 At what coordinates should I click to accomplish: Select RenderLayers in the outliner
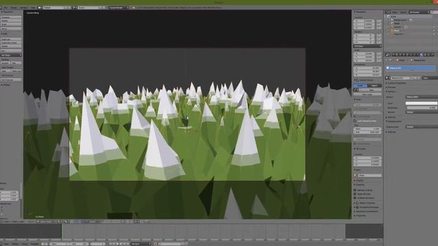401,20
